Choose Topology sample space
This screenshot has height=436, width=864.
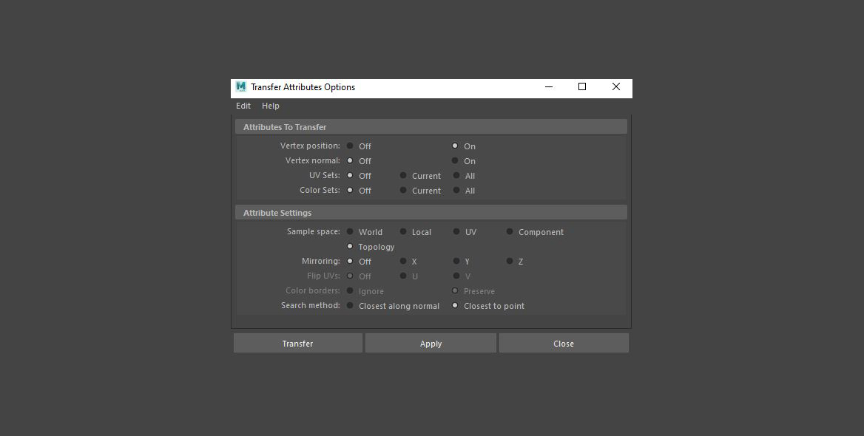click(350, 247)
